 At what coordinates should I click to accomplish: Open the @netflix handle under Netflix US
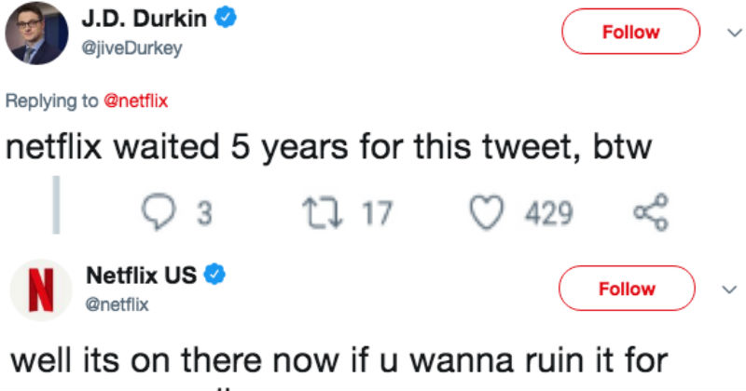[117, 304]
